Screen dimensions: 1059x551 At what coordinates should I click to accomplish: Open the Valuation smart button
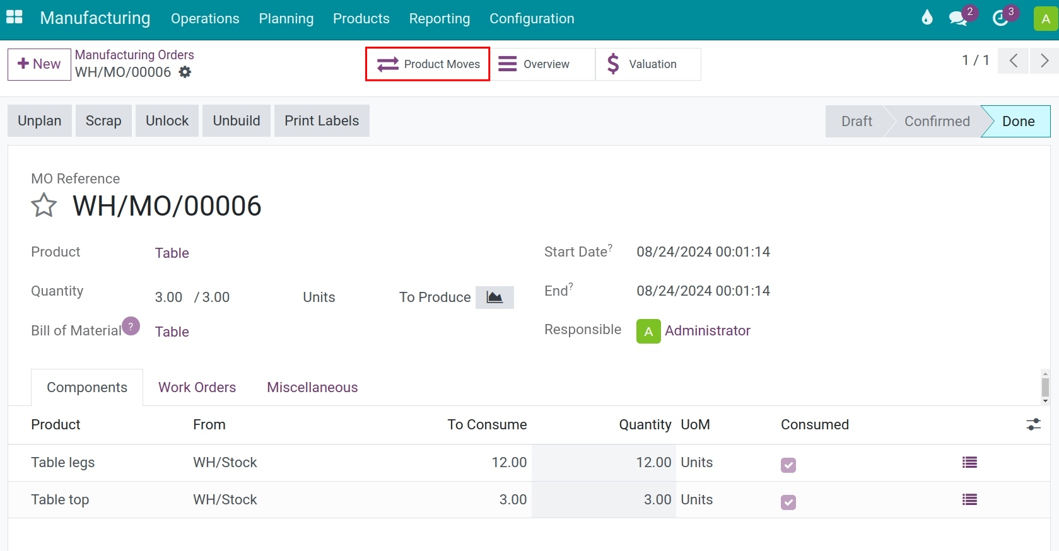[x=648, y=64]
